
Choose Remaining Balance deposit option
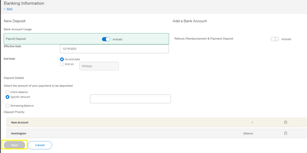coord(7,106)
